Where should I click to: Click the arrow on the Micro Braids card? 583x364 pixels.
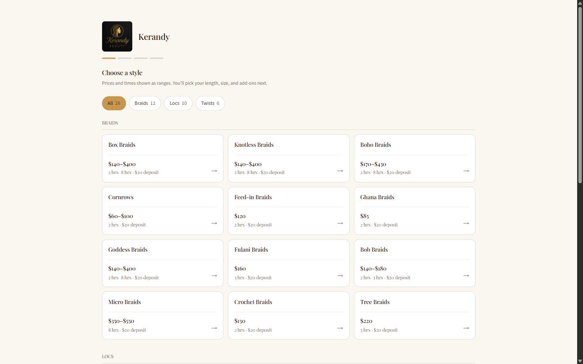point(214,328)
